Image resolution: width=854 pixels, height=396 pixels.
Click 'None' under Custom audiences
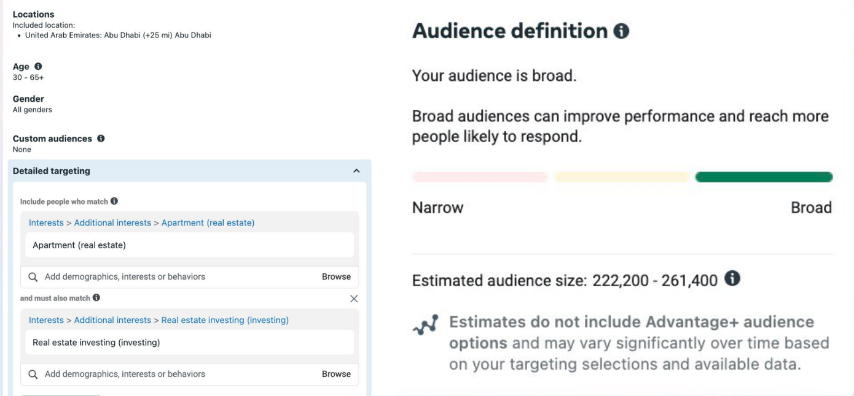tap(22, 150)
